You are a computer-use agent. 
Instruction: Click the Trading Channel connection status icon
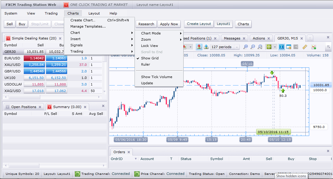pyautogui.click(x=78, y=174)
